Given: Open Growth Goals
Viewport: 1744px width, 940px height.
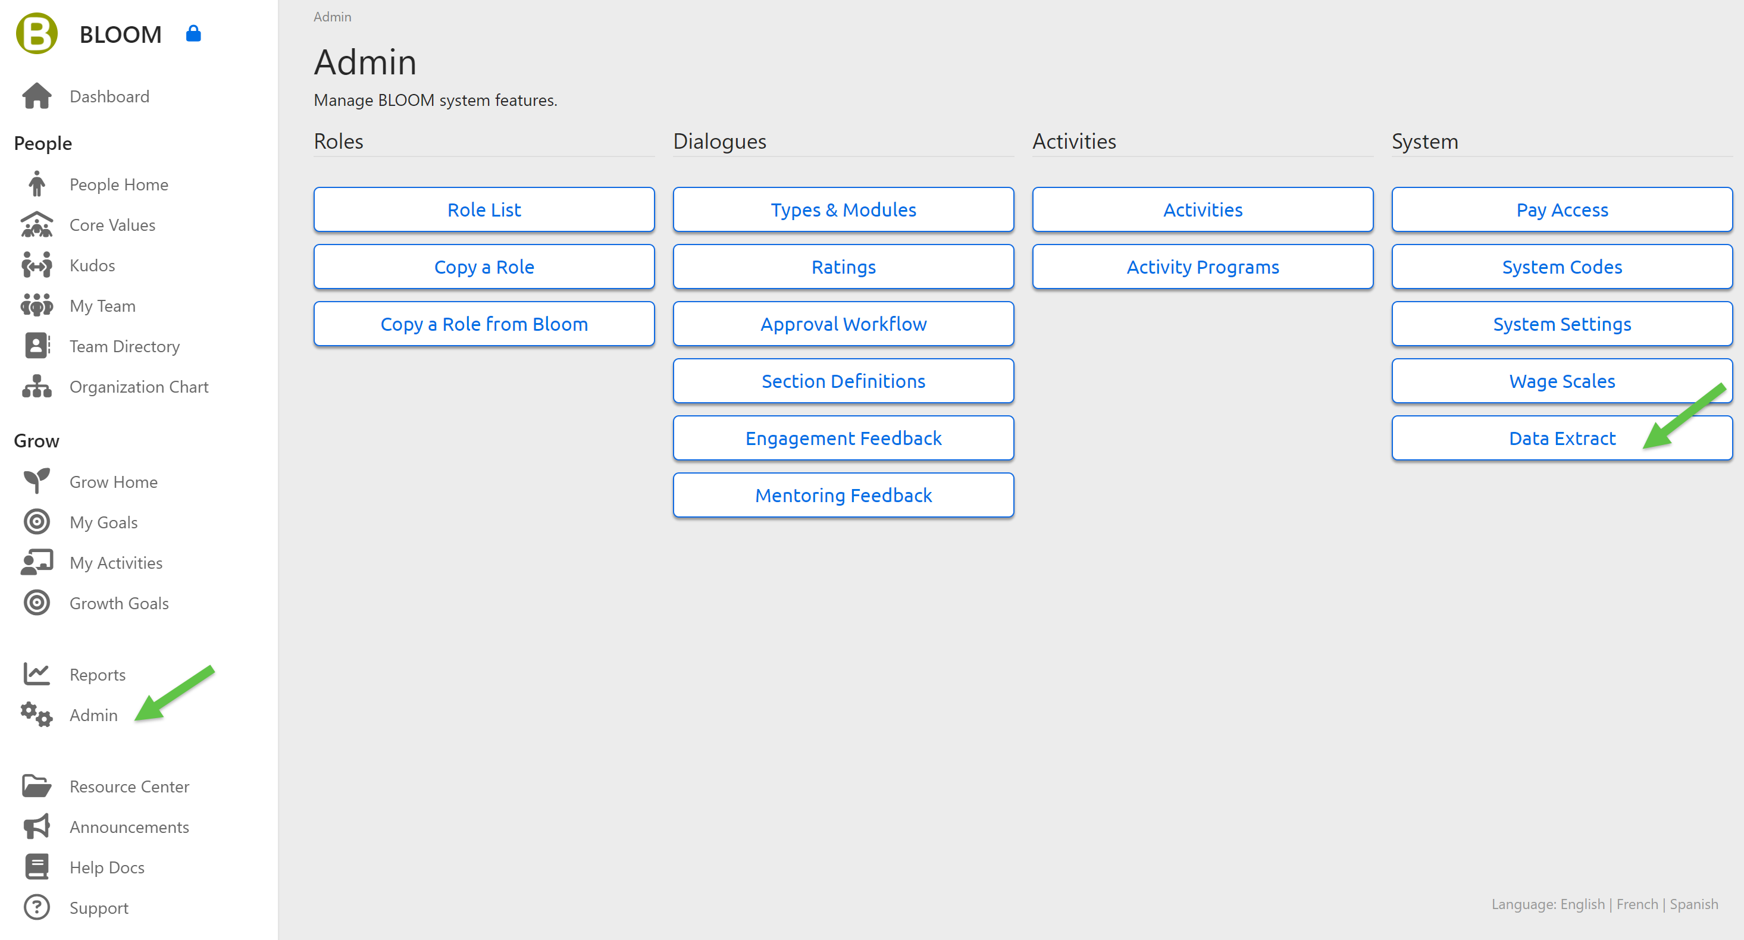Looking at the screenshot, I should 119,603.
